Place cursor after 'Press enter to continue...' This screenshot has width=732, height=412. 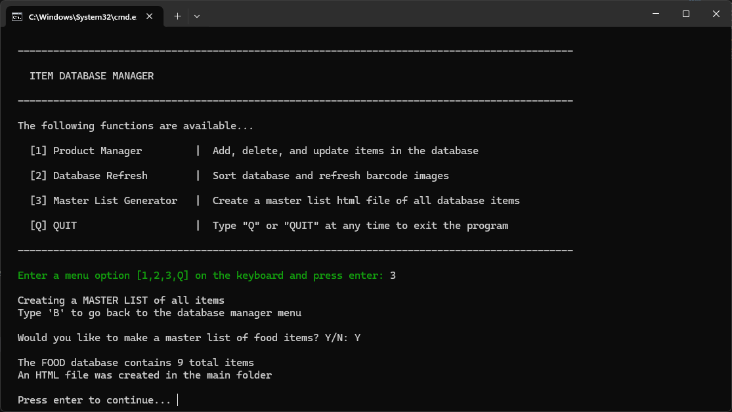click(x=177, y=400)
